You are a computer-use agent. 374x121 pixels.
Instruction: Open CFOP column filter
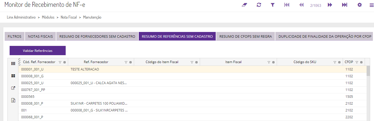[357, 62]
